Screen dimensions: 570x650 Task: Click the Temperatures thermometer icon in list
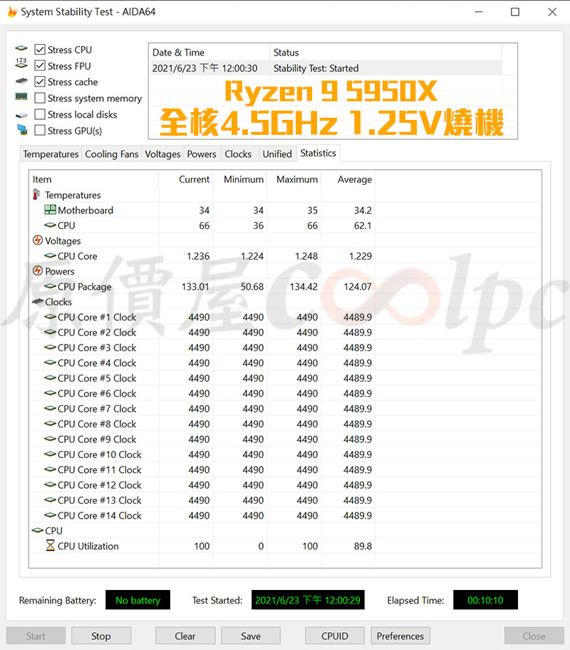[x=37, y=194]
